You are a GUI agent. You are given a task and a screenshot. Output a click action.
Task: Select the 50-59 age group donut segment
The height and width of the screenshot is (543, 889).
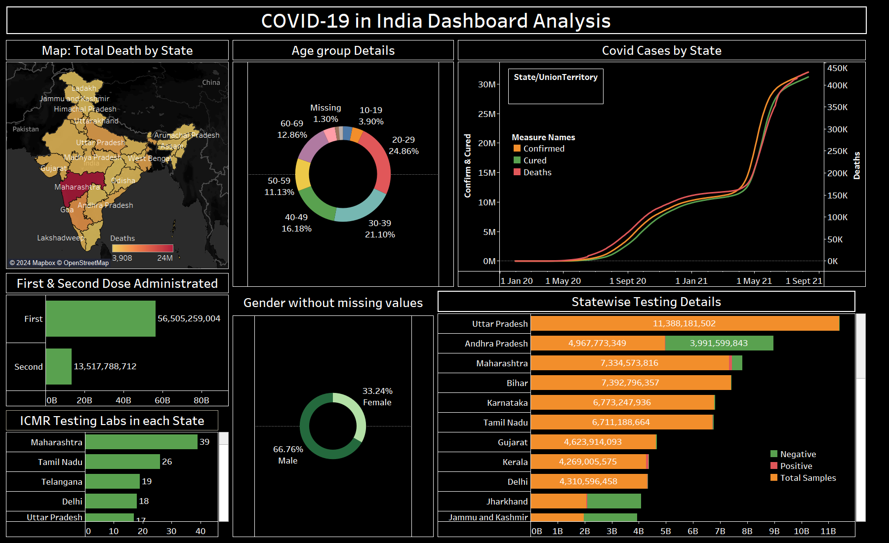pos(302,174)
